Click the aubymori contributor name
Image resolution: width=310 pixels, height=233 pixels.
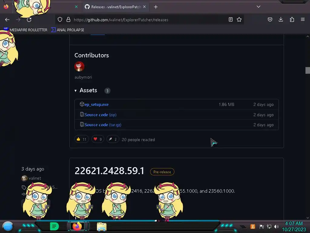(83, 77)
